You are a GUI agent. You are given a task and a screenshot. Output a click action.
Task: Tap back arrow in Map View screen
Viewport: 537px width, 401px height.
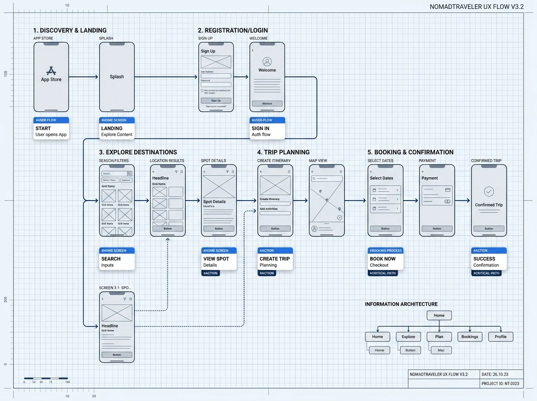[x=312, y=171]
